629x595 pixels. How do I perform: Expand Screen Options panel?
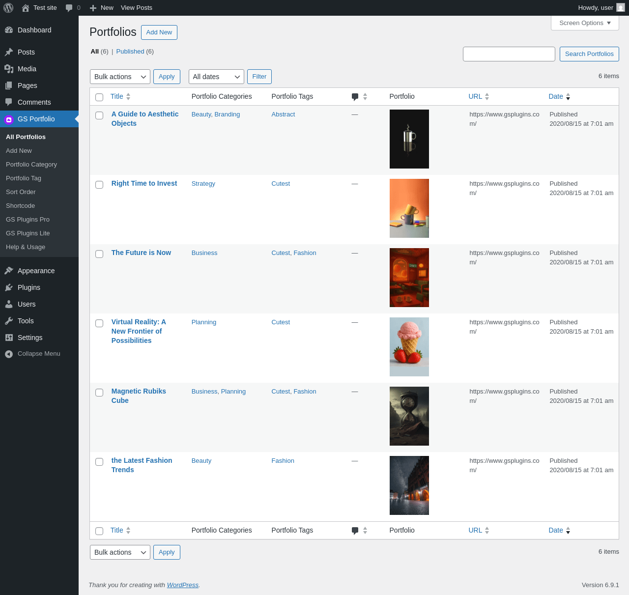[x=585, y=23]
